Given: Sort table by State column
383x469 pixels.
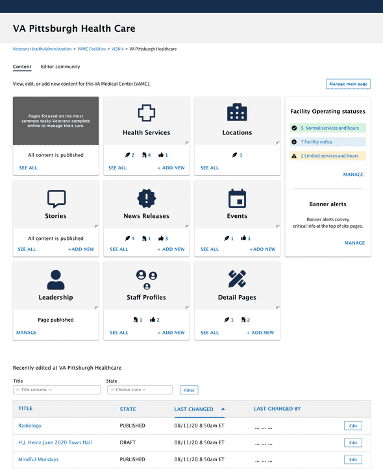Looking at the screenshot, I should (128, 409).
